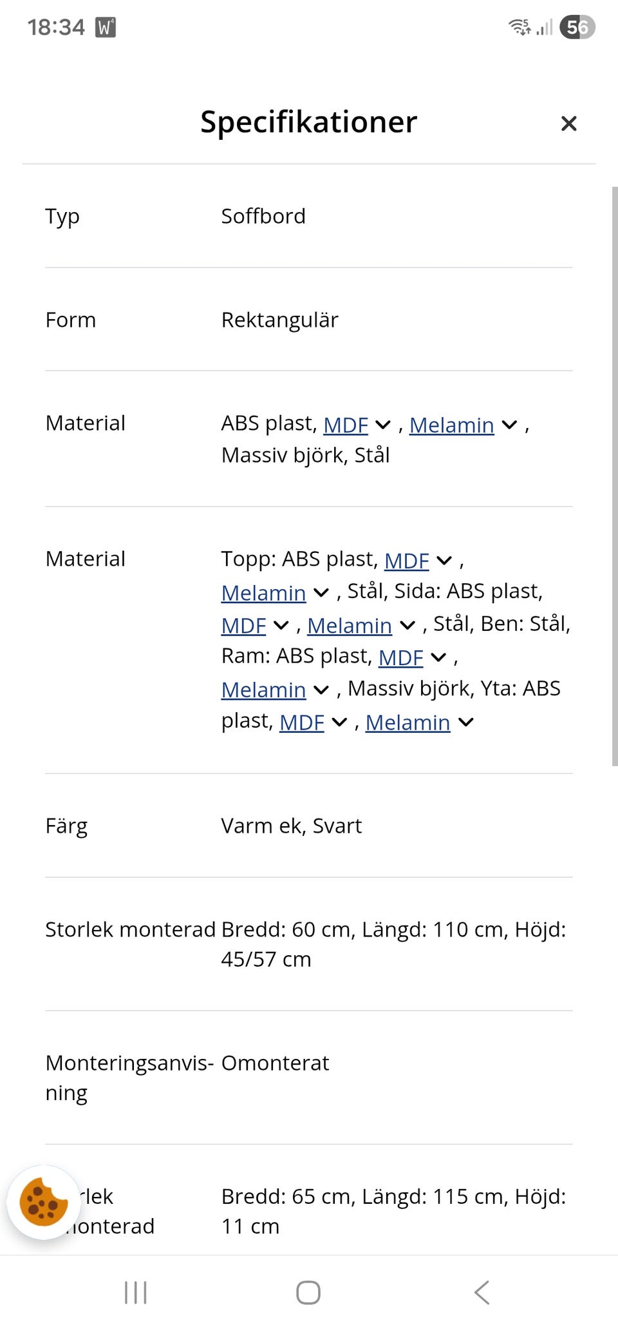Tap the Android home button
618x1327 pixels.
(x=308, y=1292)
